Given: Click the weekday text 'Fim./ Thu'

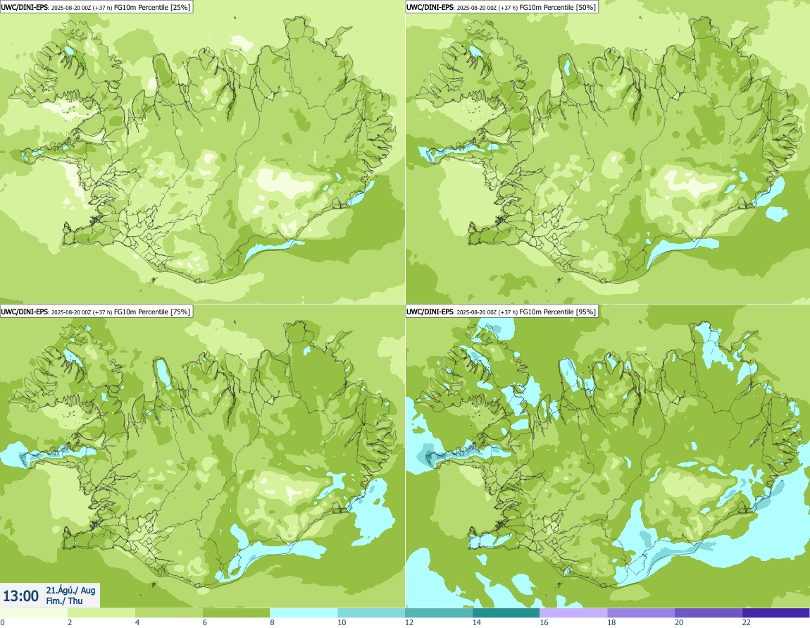Looking at the screenshot, I should [64, 601].
